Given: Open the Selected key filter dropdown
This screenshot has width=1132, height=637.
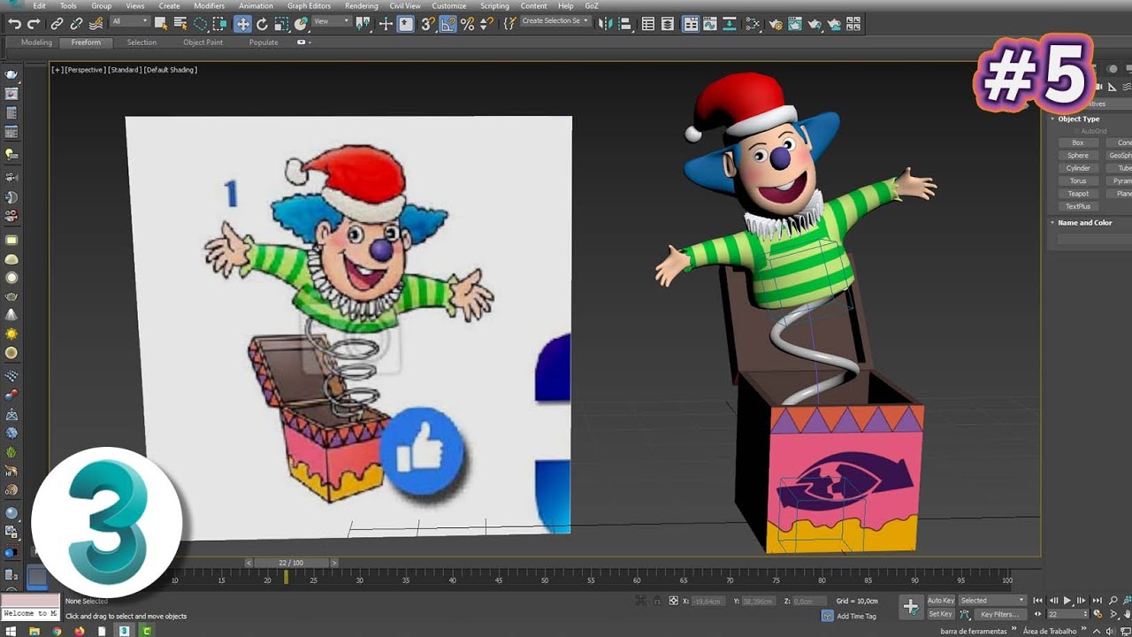Looking at the screenshot, I should (x=992, y=601).
